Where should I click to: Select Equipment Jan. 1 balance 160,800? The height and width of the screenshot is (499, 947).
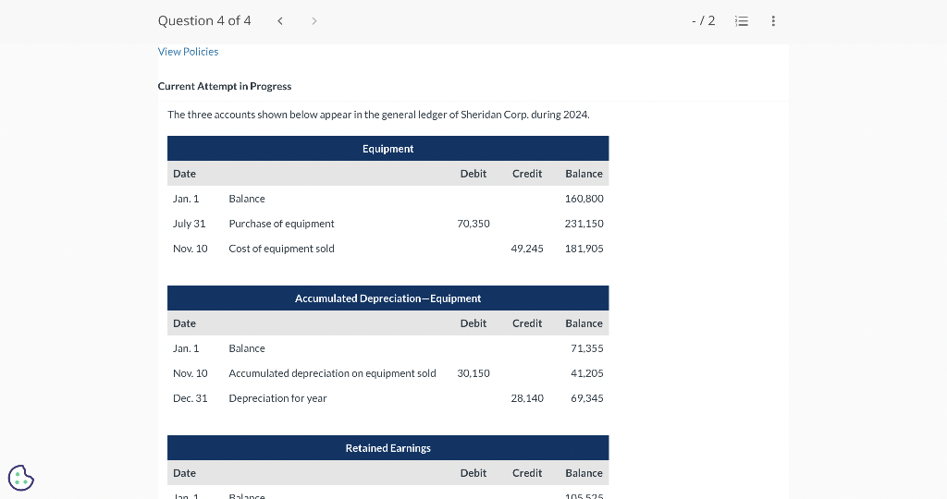click(584, 199)
